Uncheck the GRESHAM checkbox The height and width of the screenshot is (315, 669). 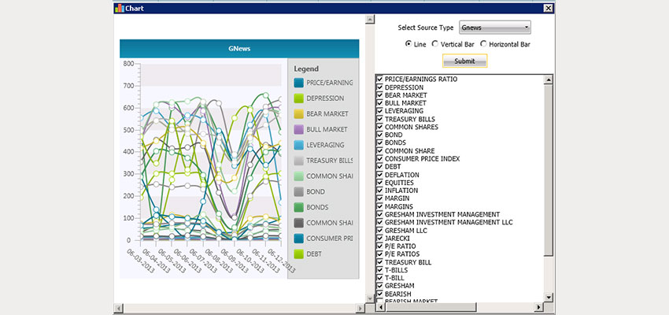[379, 286]
